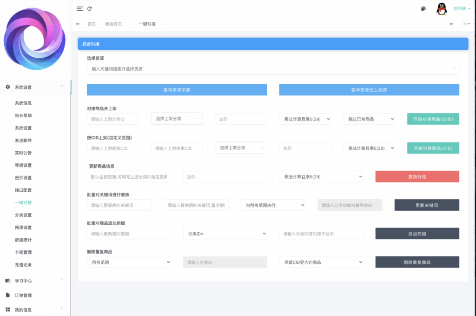Open the 盛利康 user dropdown
The height and width of the screenshot is (316, 476).
tap(461, 8)
